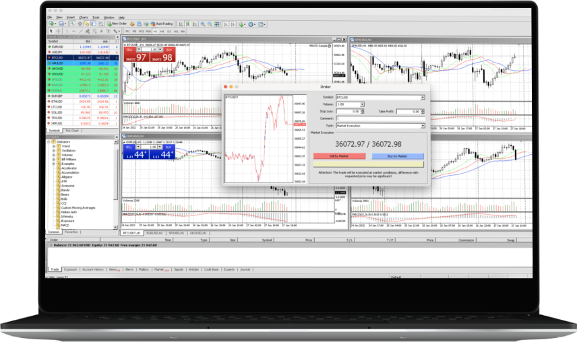Open the Symbol dropdown in Order dialog
577x342 pixels.
click(423, 98)
